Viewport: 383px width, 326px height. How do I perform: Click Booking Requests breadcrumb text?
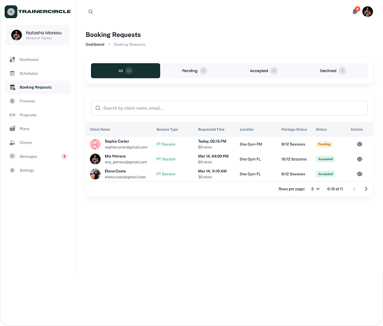130,44
